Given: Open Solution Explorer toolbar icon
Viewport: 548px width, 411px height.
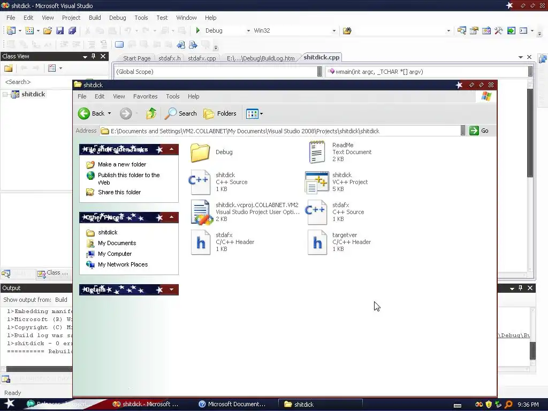Looking at the screenshot, I should coord(462,31).
